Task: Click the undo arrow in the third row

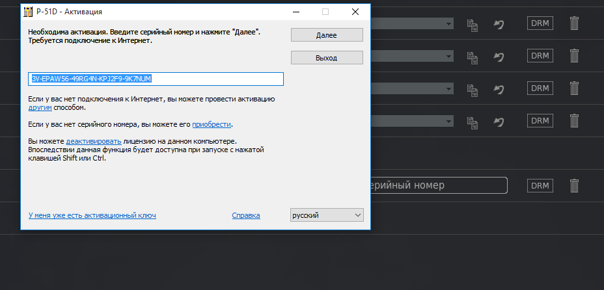Action: [x=499, y=90]
